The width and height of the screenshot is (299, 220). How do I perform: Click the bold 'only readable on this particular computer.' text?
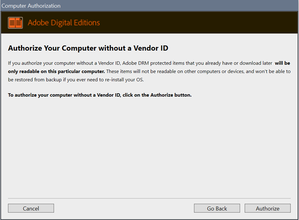pyautogui.click(x=56, y=71)
